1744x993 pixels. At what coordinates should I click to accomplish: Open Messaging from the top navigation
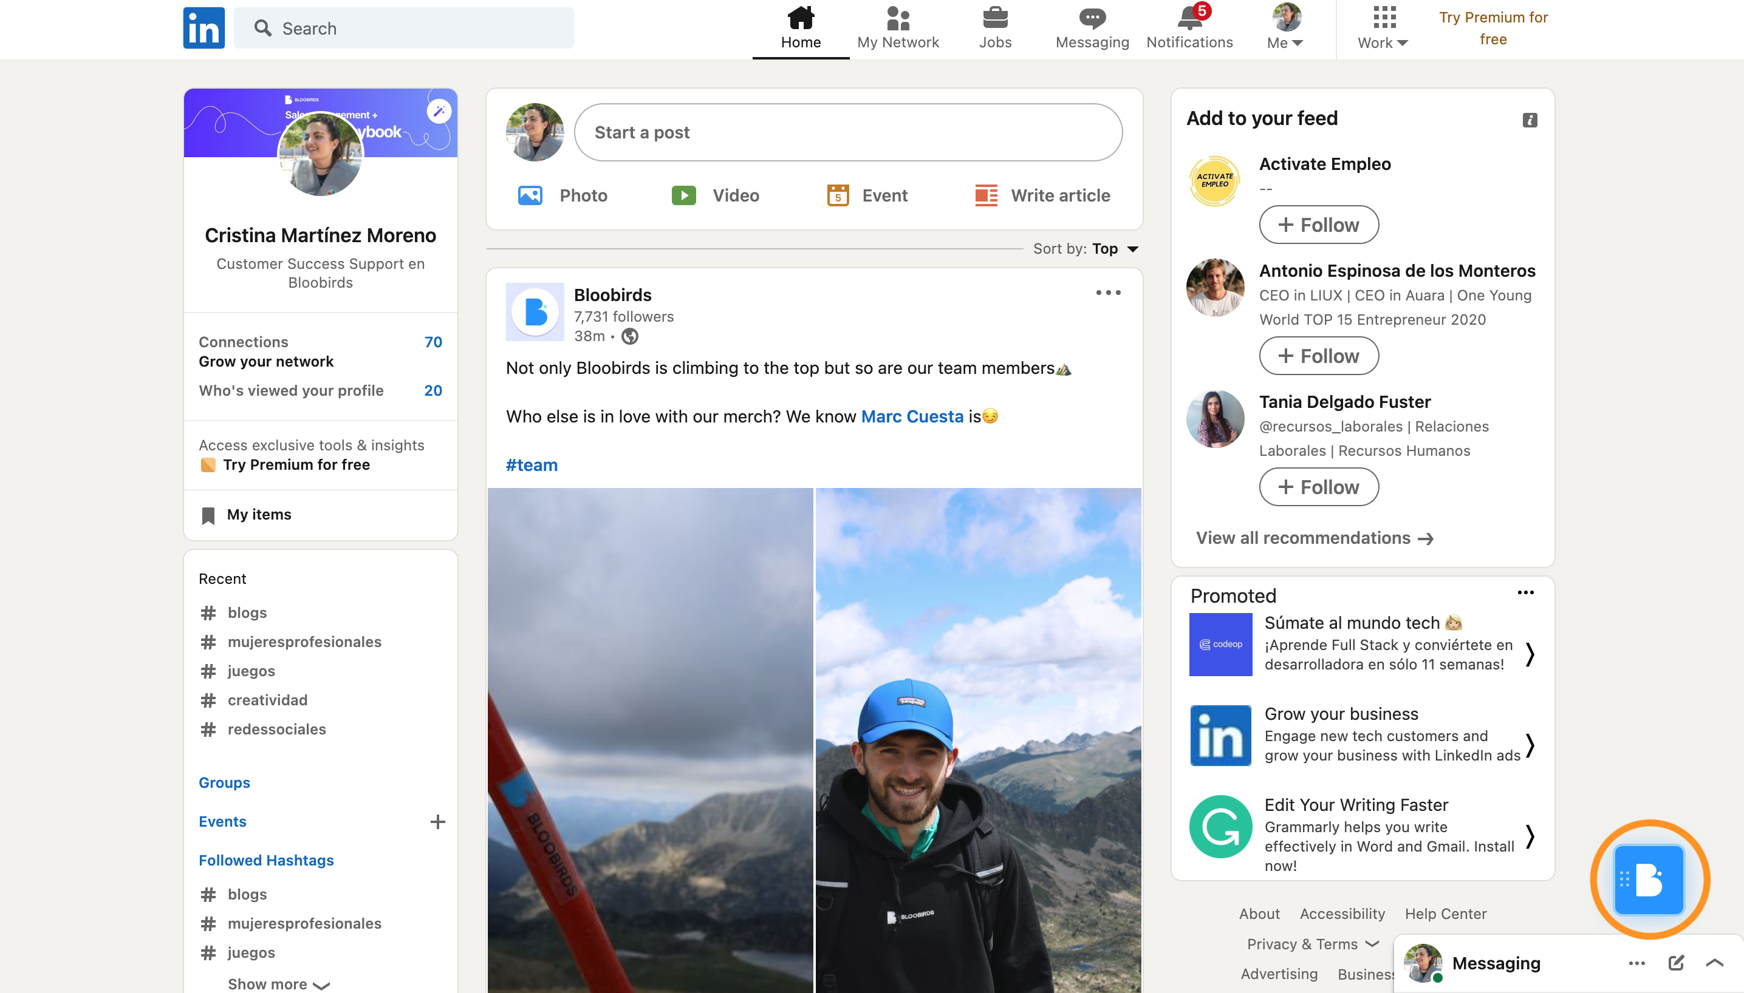click(1092, 29)
